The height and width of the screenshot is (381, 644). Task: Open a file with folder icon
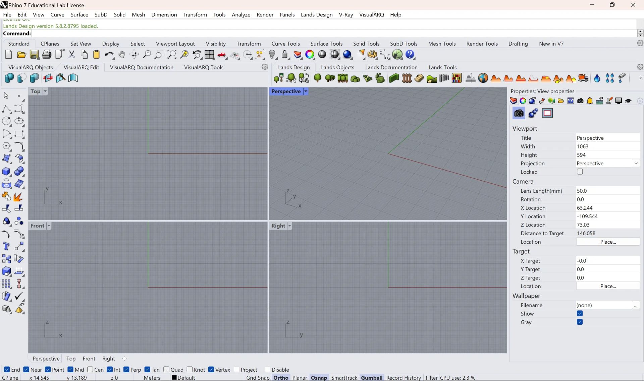[21, 54]
